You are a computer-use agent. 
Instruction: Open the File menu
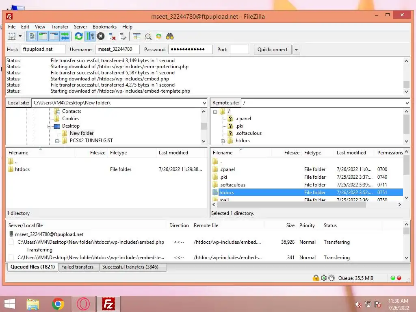(x=12, y=27)
